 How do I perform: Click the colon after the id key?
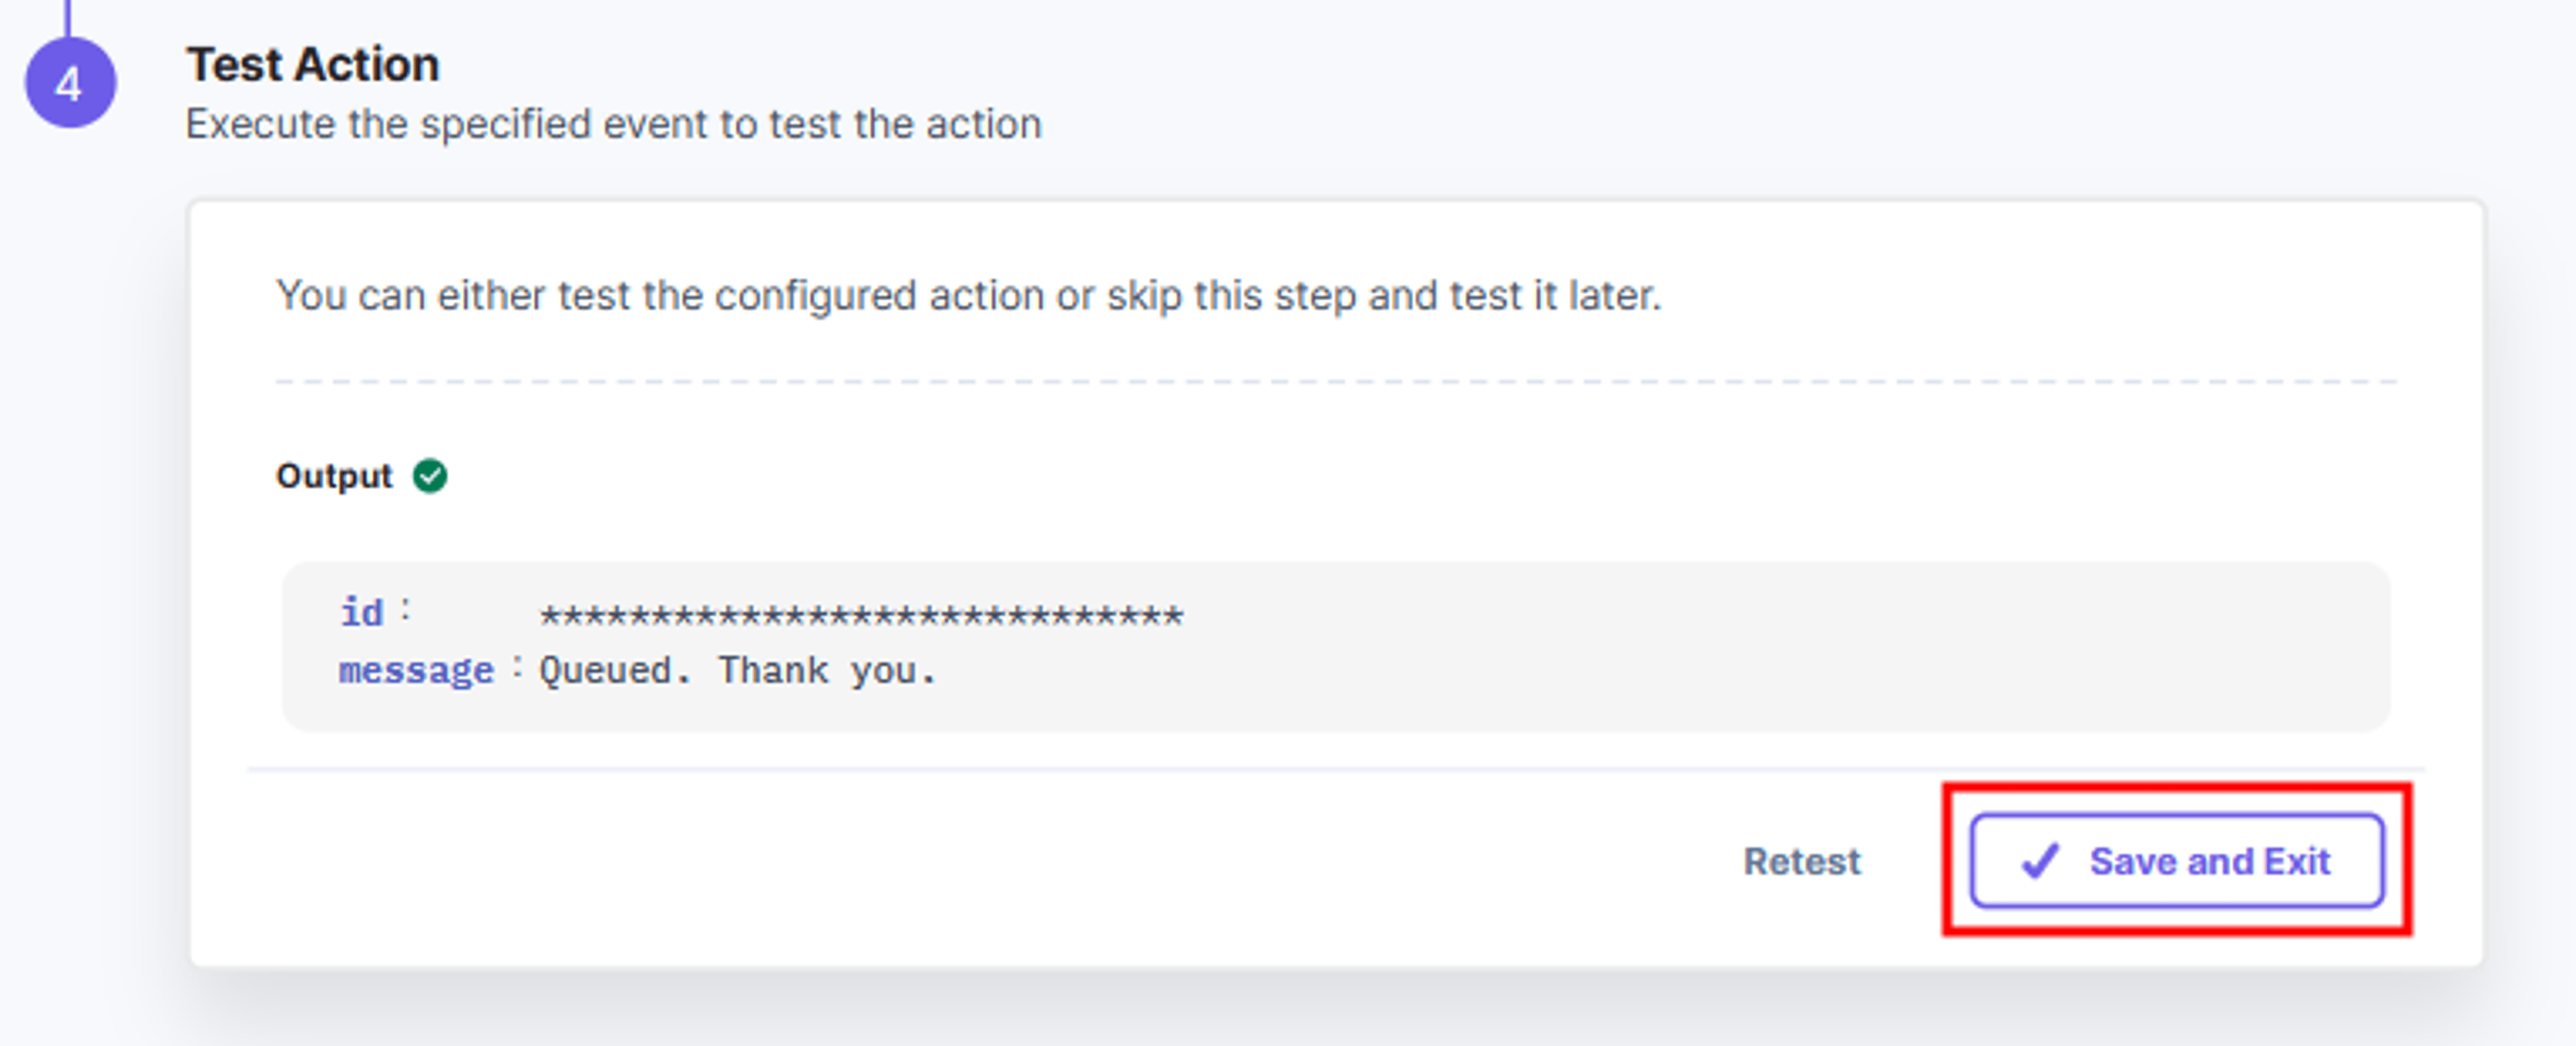405,609
